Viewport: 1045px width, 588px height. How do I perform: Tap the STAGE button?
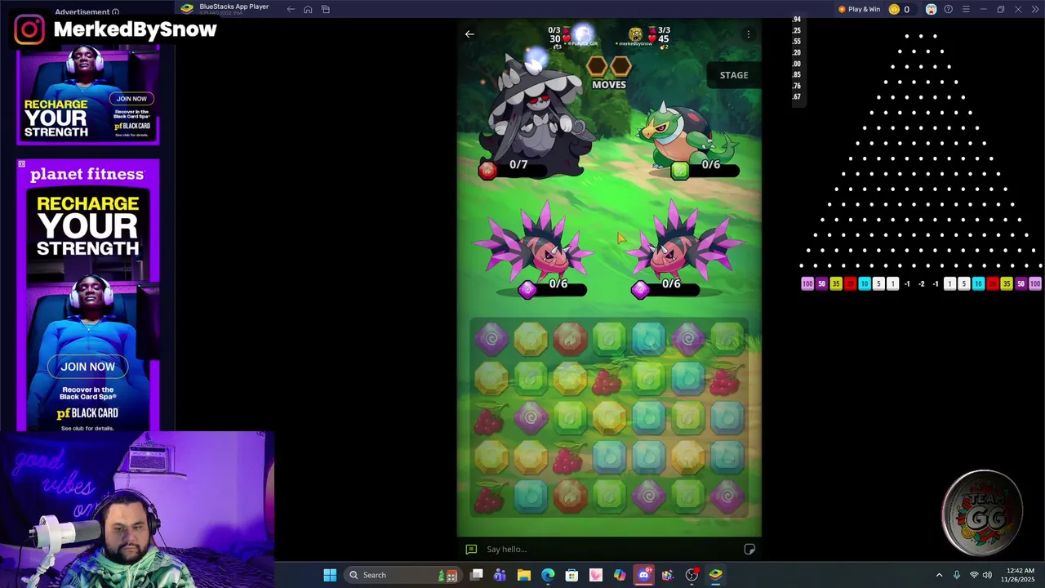tap(733, 75)
